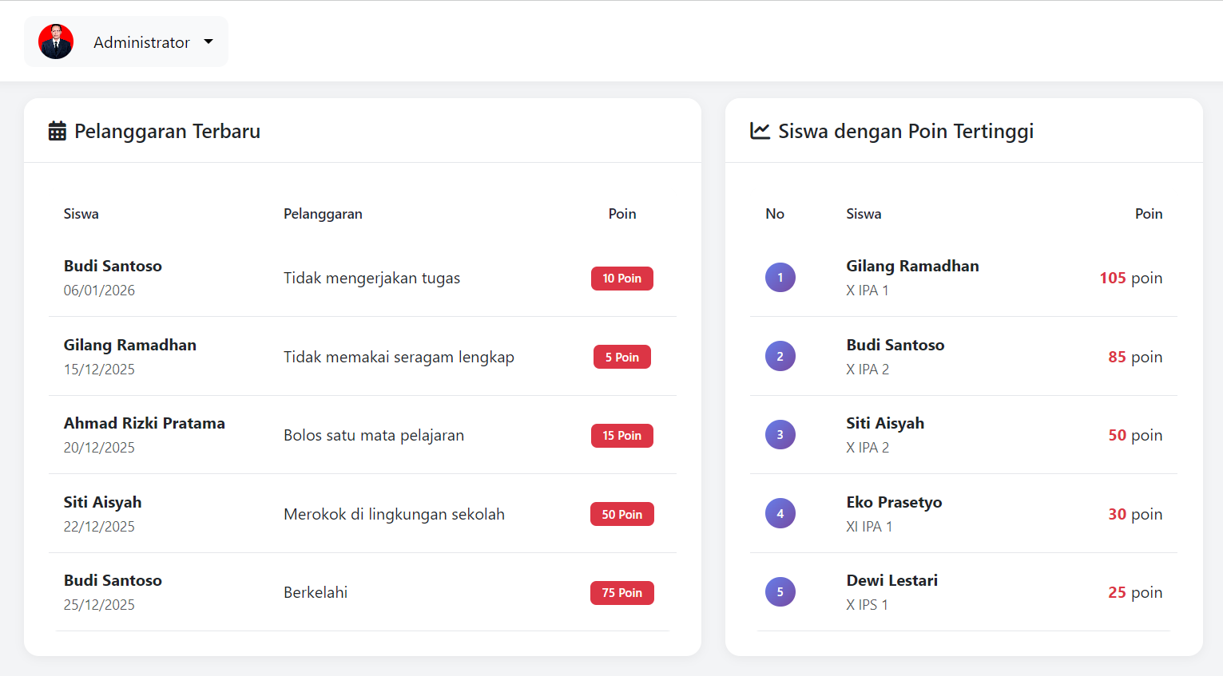The height and width of the screenshot is (676, 1223).
Task: Click the rank 1 circle badge
Action: 780,278
